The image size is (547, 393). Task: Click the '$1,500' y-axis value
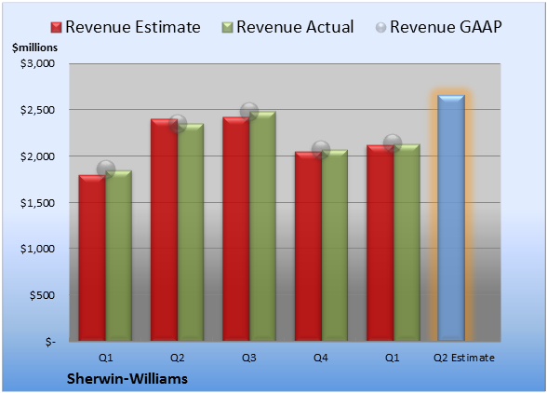[37, 203]
